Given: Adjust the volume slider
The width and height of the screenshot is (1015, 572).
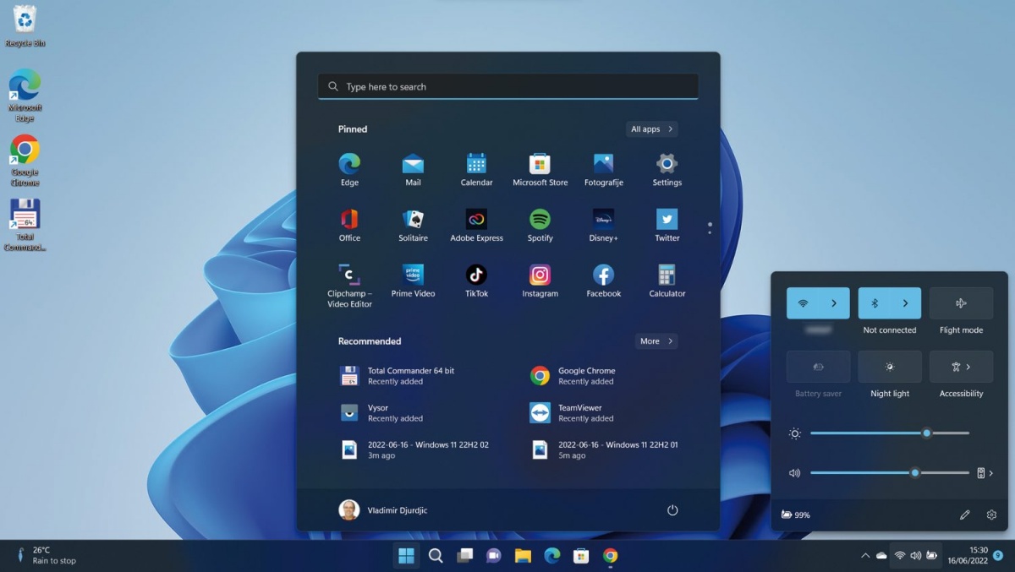Looking at the screenshot, I should click(x=890, y=473).
